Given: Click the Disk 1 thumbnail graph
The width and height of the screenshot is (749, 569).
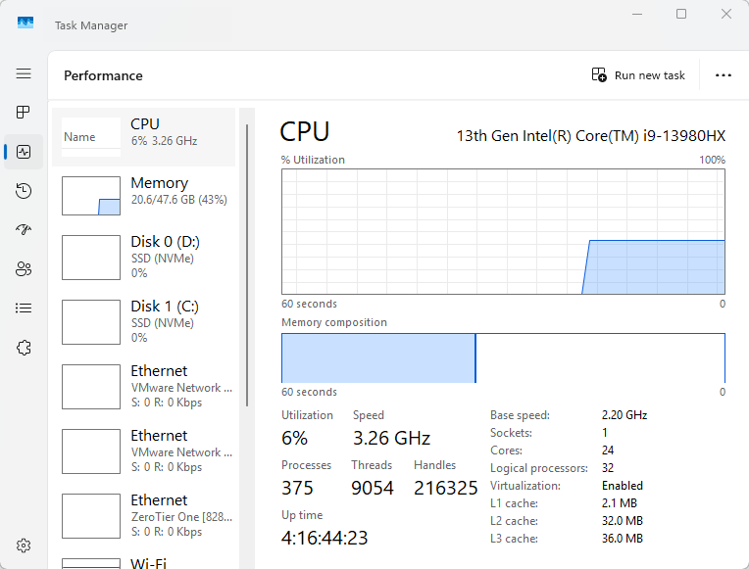Looking at the screenshot, I should pyautogui.click(x=91, y=322).
